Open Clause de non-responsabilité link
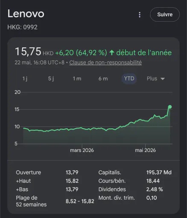The width and height of the screenshot is (187, 218). pyautogui.click(x=105, y=63)
